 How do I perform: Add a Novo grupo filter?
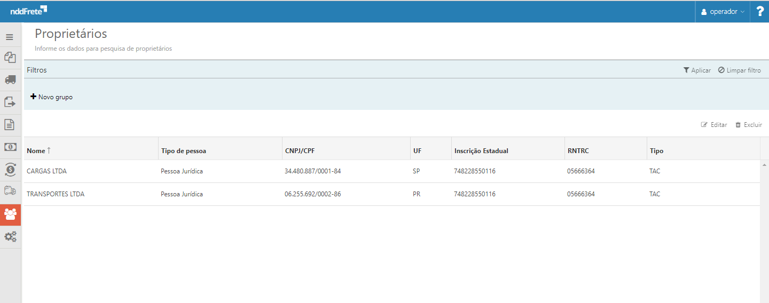(x=52, y=97)
